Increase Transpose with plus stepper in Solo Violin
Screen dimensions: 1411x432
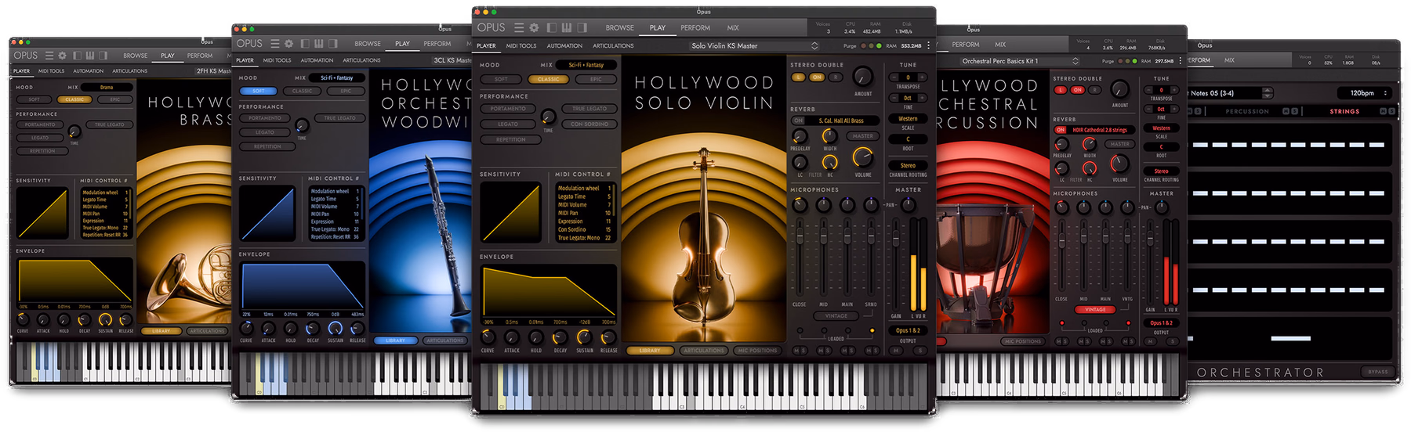[x=923, y=77]
